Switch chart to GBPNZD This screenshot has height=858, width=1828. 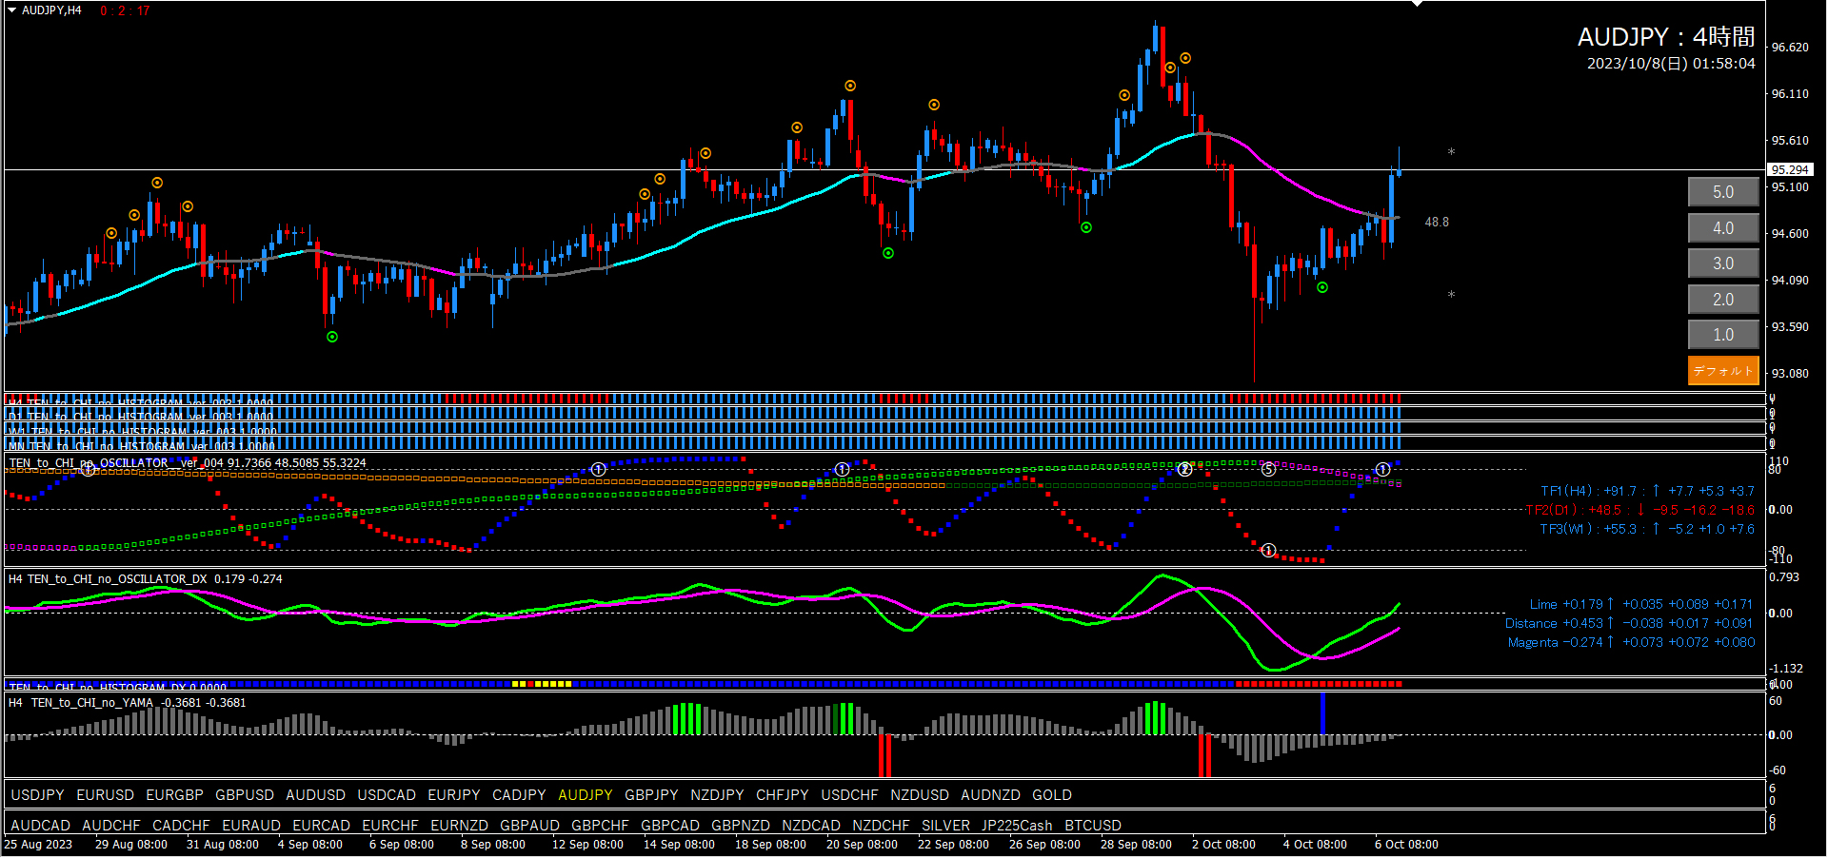741,826
